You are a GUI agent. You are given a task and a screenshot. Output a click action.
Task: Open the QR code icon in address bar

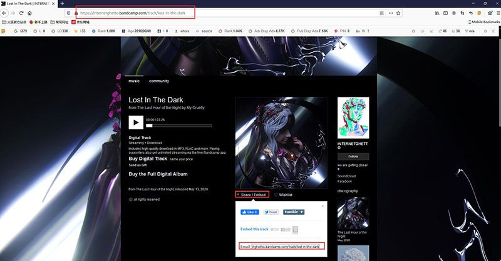[x=381, y=13]
